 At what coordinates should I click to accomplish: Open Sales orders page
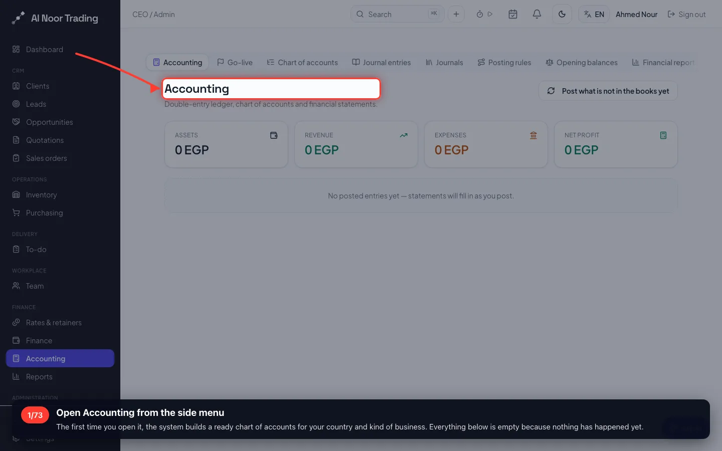point(60,158)
